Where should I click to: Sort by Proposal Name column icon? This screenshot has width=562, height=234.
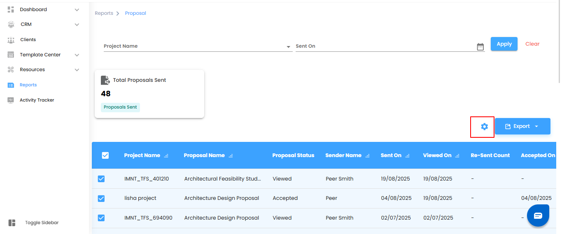click(x=231, y=155)
